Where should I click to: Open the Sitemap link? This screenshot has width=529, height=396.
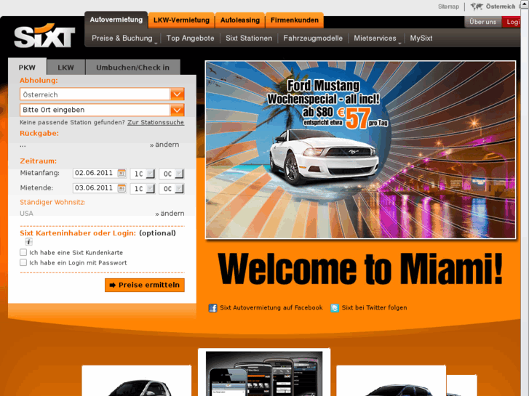coord(448,7)
